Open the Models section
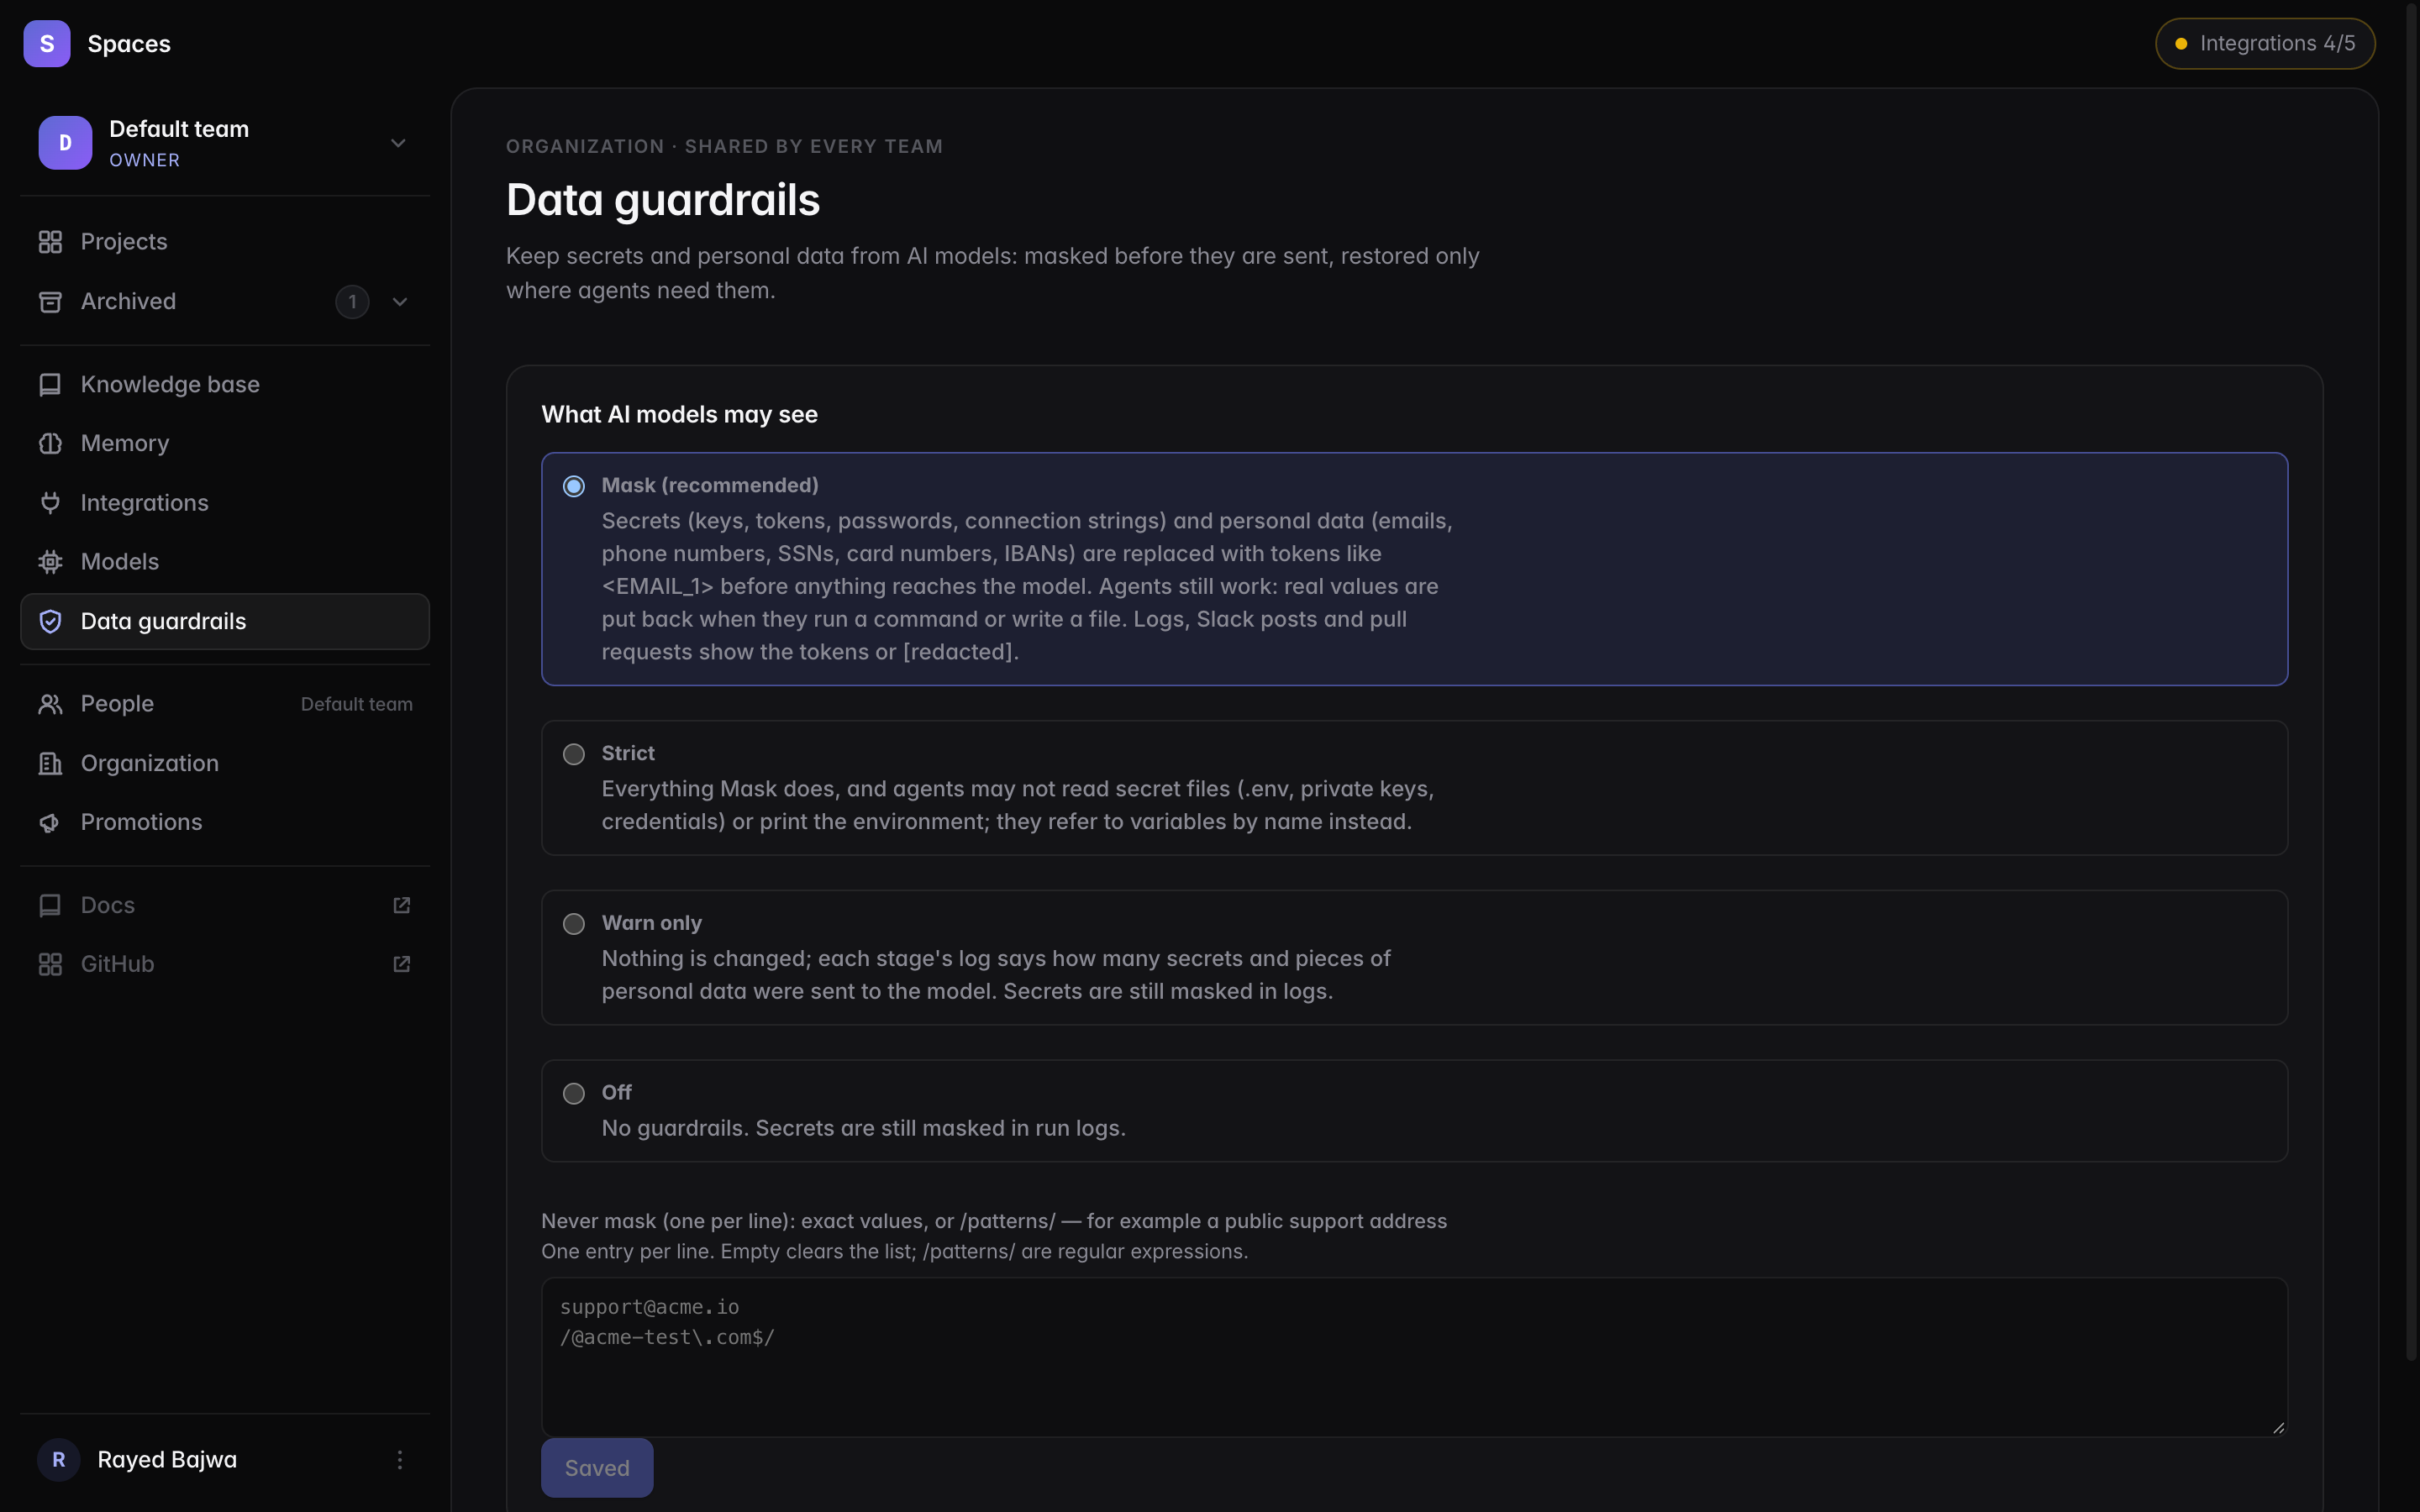Viewport: 2420px width, 1512px height. coord(225,562)
